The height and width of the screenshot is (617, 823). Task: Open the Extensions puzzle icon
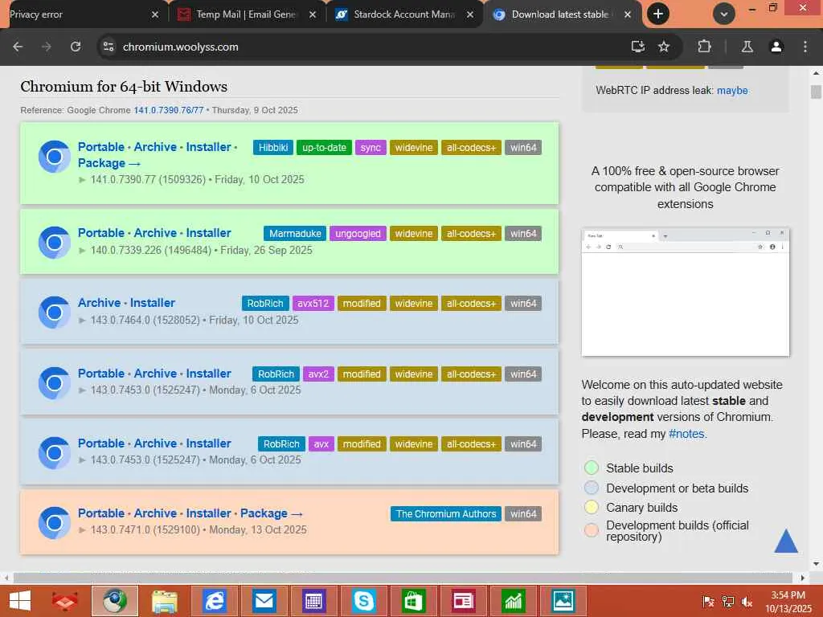click(704, 47)
